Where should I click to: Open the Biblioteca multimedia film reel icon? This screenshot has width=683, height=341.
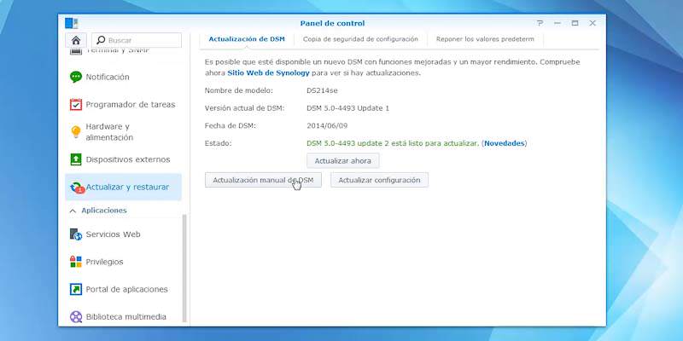point(76,316)
